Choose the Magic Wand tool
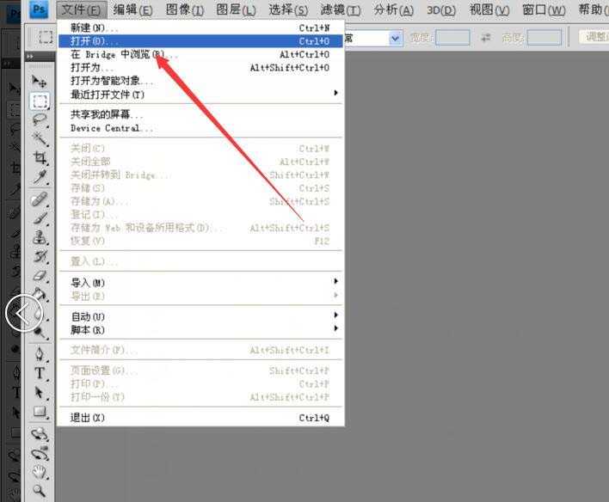The width and height of the screenshot is (609, 502). point(40,139)
